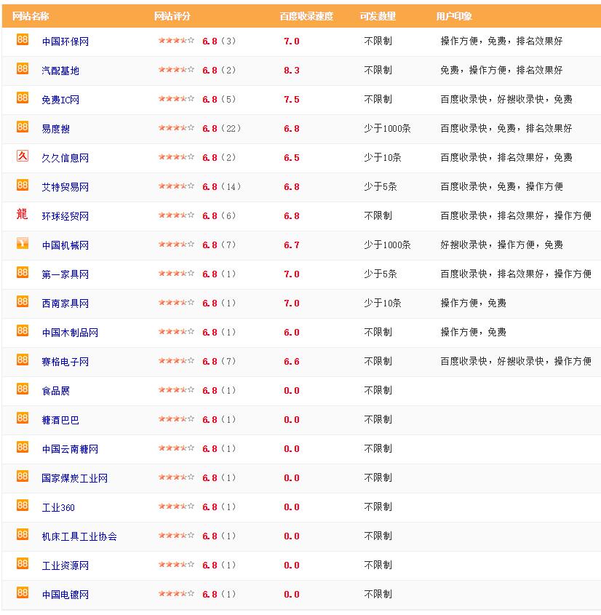Open the 中国机械网 link
The image size is (601, 615).
65,245
